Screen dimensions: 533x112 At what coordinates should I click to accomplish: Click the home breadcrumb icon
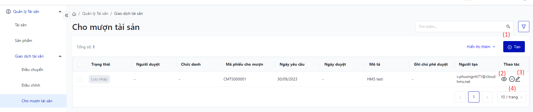(74, 14)
